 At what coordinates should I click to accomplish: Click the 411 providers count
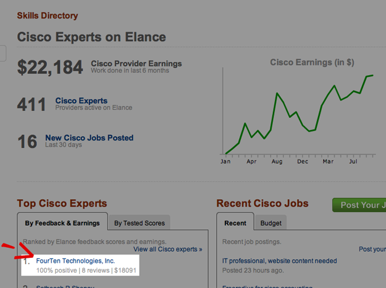(31, 104)
